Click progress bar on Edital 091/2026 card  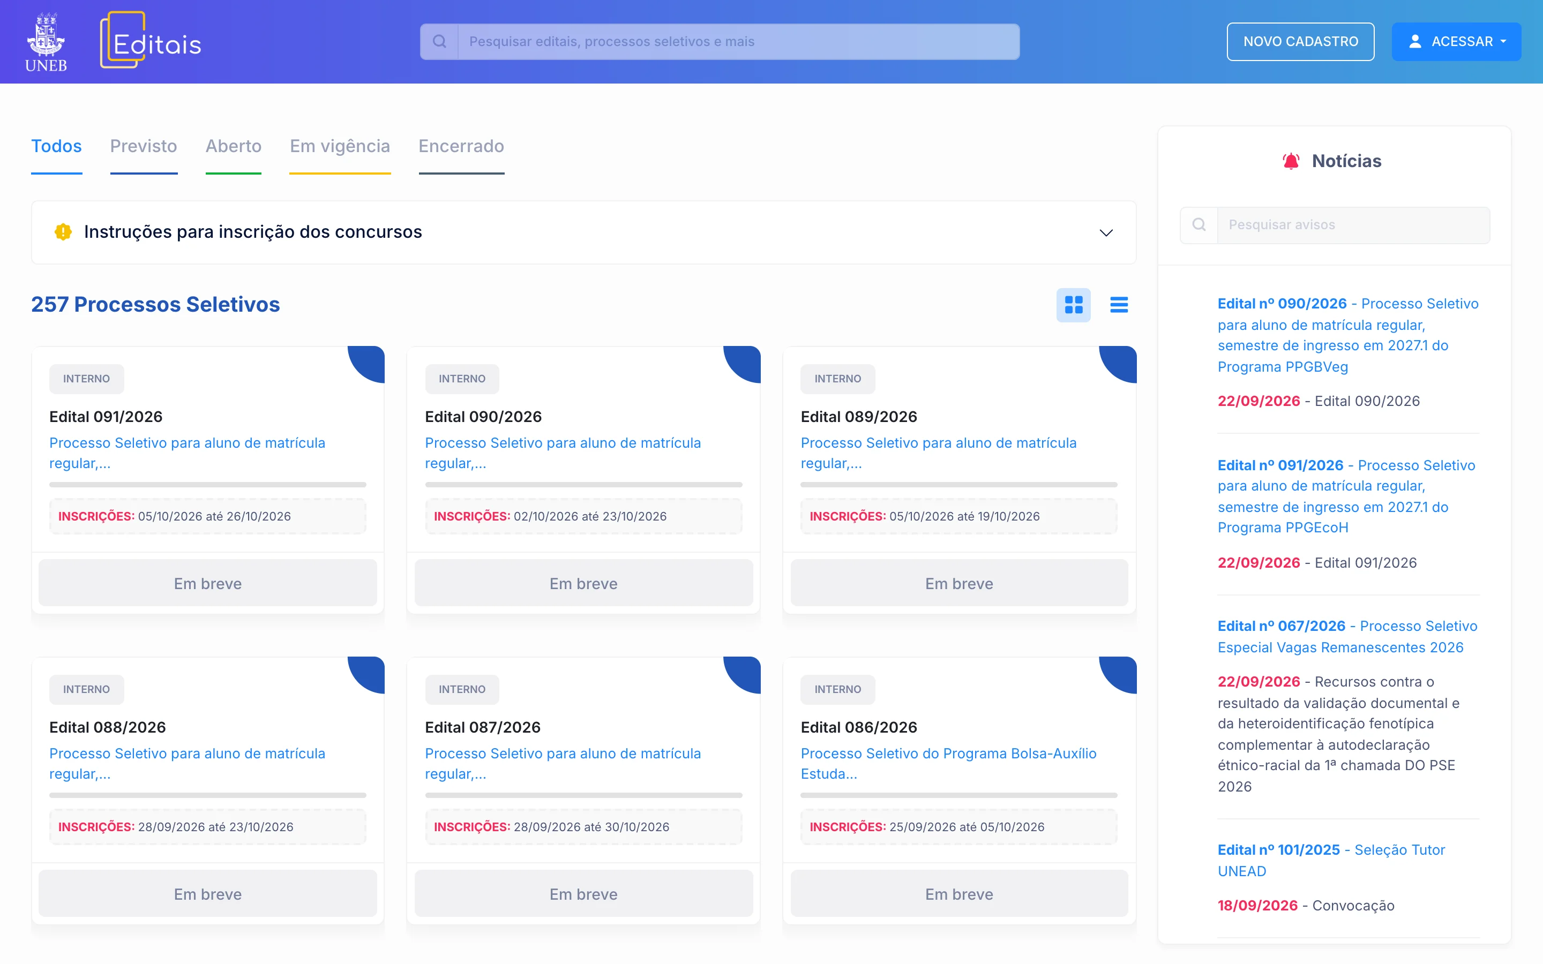tap(208, 485)
